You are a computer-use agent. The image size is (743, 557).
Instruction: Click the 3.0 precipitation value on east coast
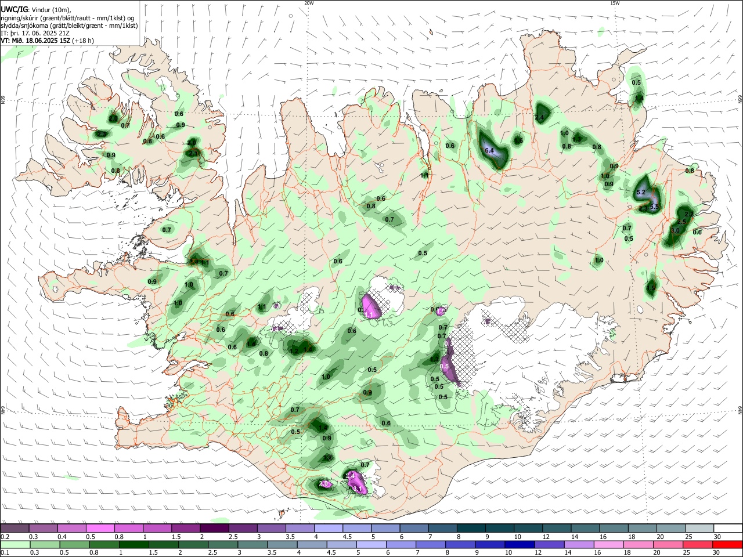675,230
